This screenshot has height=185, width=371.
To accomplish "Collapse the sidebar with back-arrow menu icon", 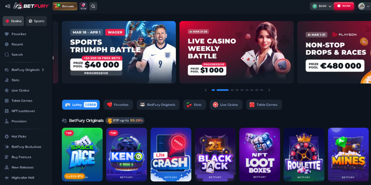I will [x=8, y=7].
